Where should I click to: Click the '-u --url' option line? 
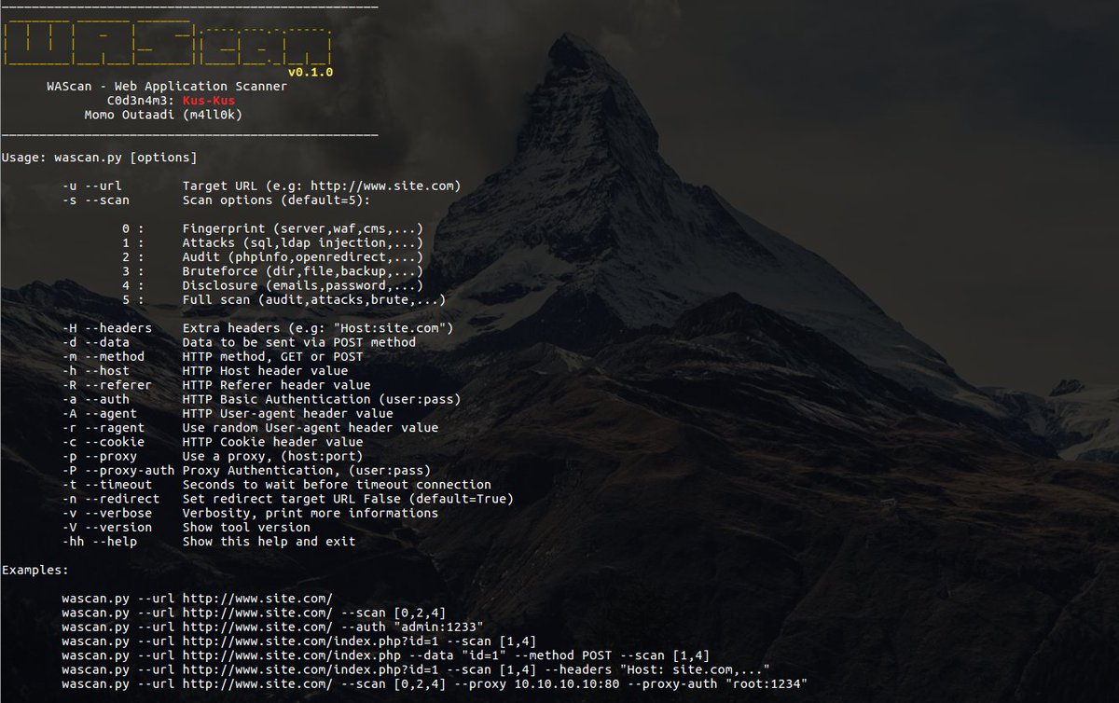point(261,186)
